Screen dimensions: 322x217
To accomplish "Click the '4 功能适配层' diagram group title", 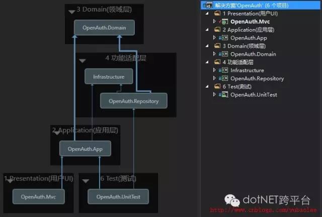I will click(126, 58).
